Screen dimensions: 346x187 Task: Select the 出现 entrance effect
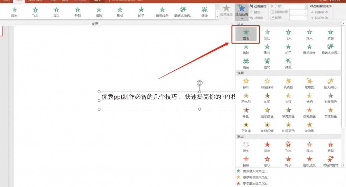[246, 34]
